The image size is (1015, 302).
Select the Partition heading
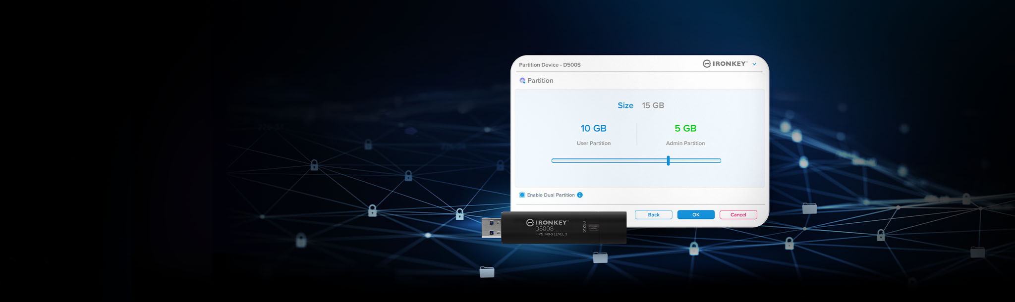click(540, 81)
